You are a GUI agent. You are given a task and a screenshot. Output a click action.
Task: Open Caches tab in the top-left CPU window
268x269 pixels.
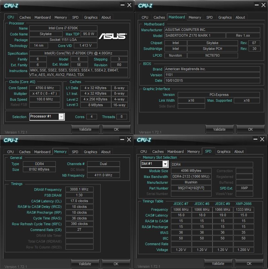[x=25, y=17]
